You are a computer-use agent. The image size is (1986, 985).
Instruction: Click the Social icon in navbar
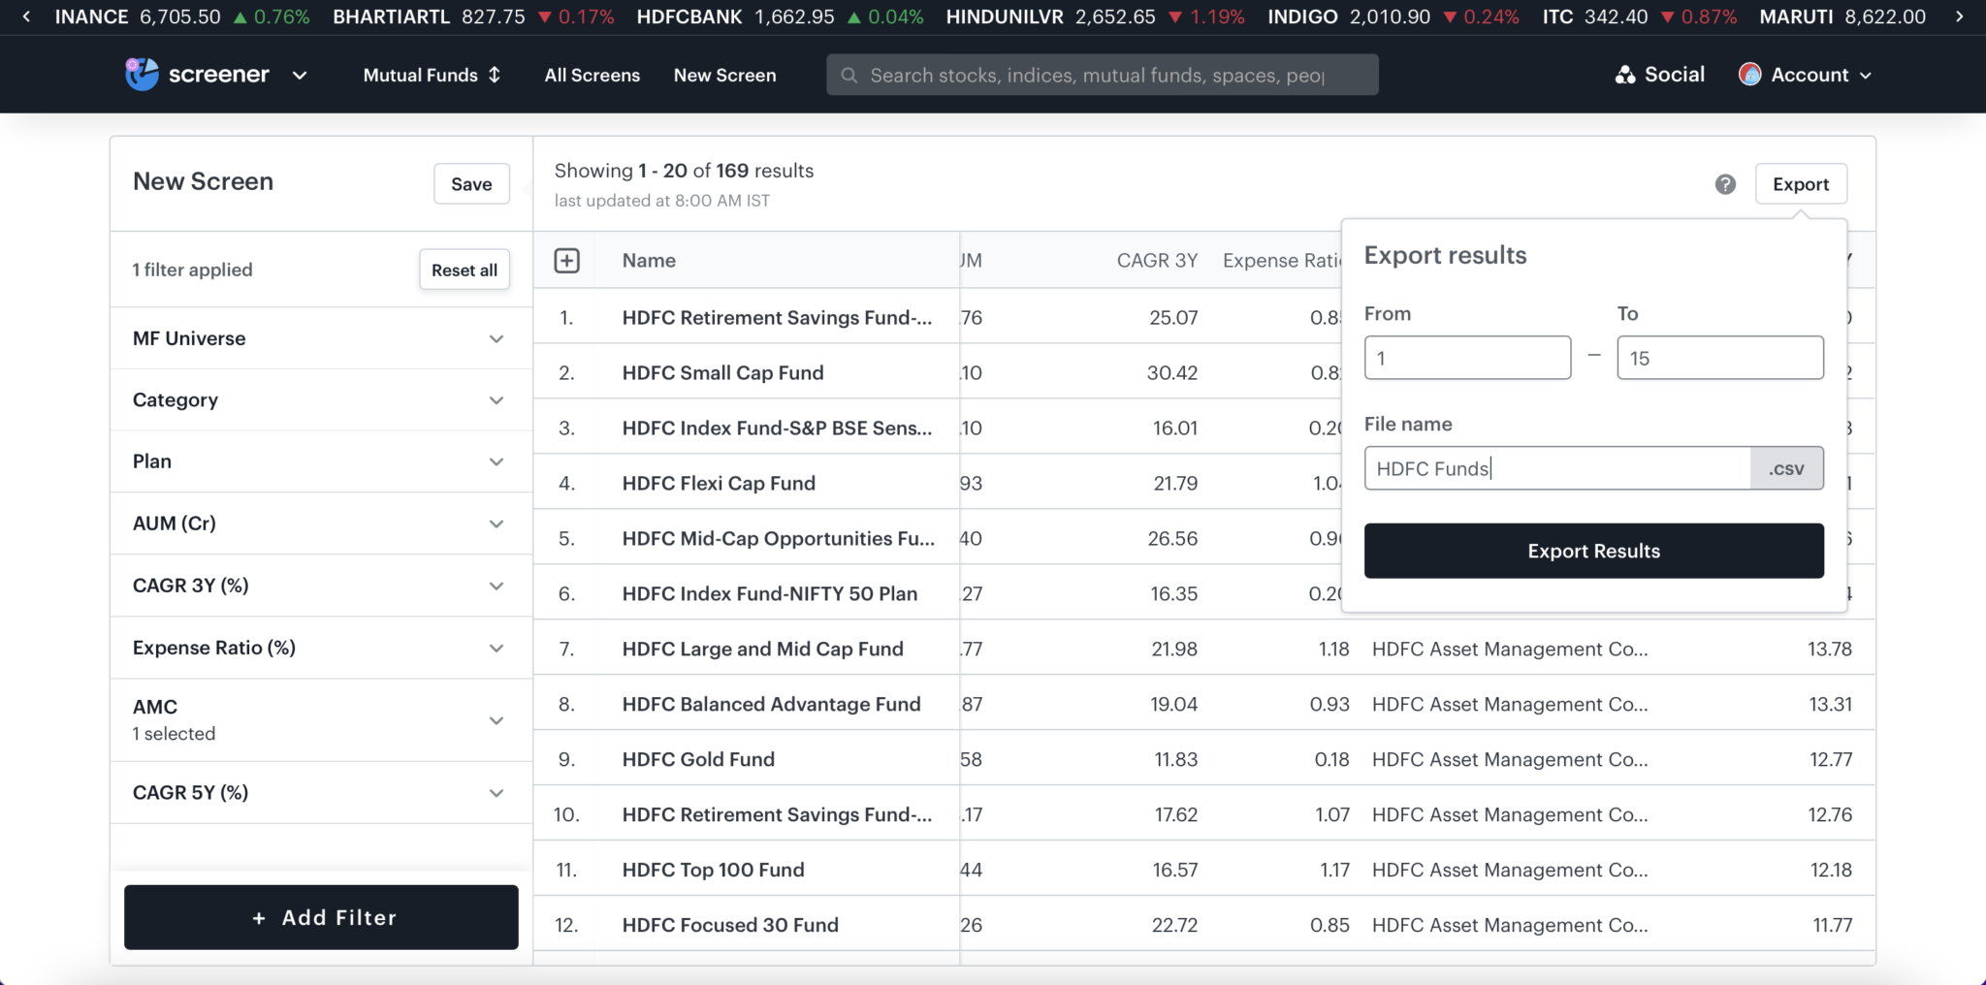pos(1624,74)
